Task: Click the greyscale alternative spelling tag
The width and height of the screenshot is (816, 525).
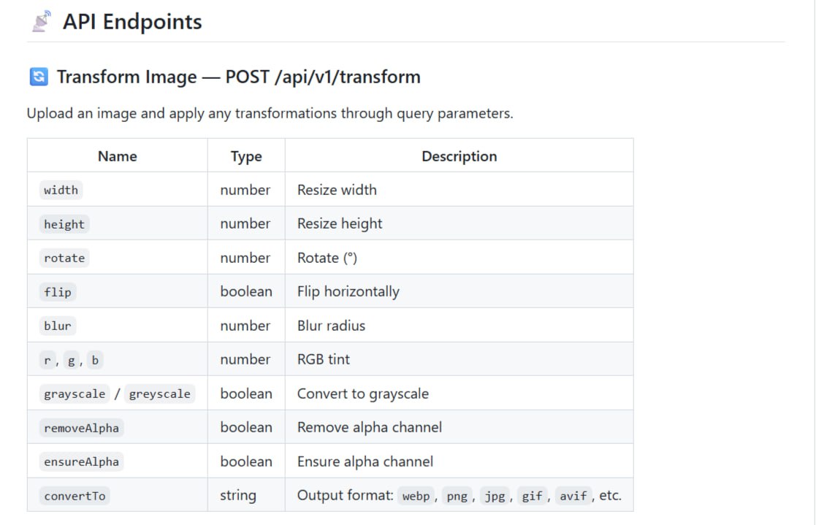Action: [159, 394]
